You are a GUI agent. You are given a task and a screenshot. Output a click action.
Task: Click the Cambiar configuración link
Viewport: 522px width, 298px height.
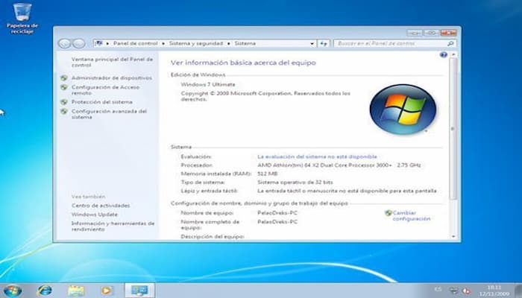point(411,216)
